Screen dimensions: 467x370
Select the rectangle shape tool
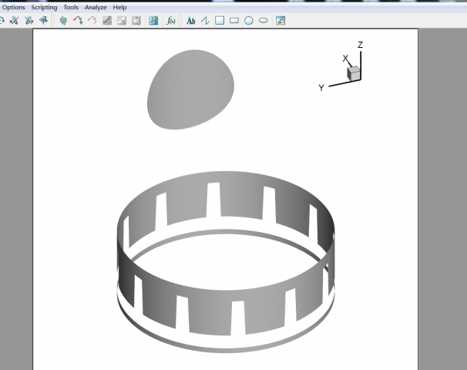click(234, 21)
